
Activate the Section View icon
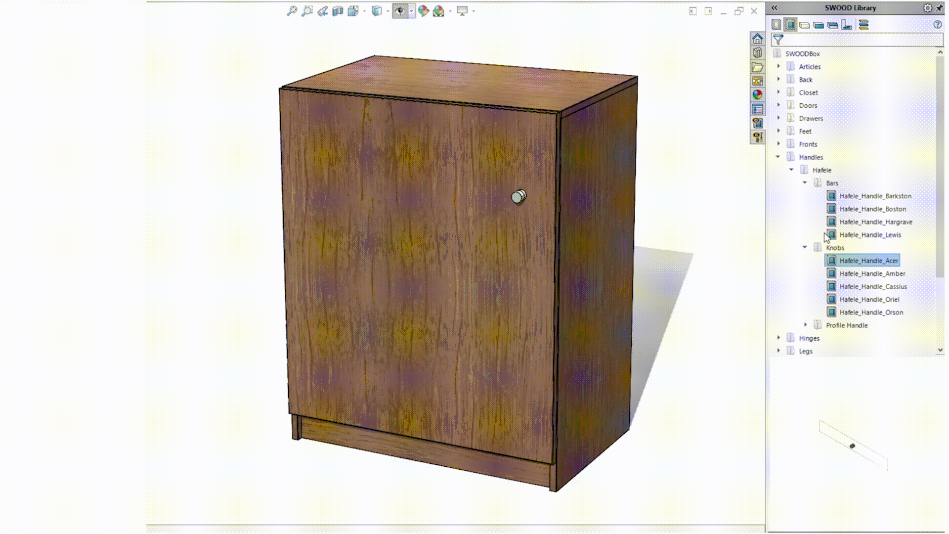[x=338, y=11]
